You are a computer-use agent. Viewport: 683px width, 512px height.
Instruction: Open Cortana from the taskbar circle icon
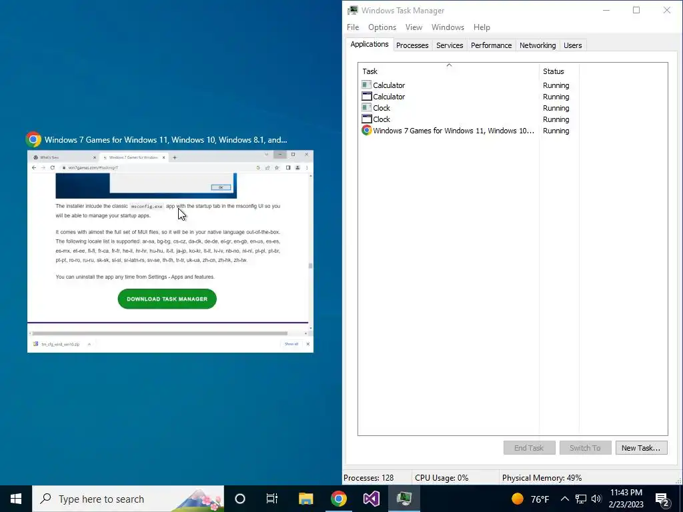point(240,499)
